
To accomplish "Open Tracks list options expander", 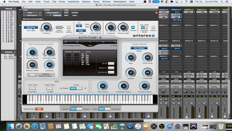I will (x=14, y=9).
